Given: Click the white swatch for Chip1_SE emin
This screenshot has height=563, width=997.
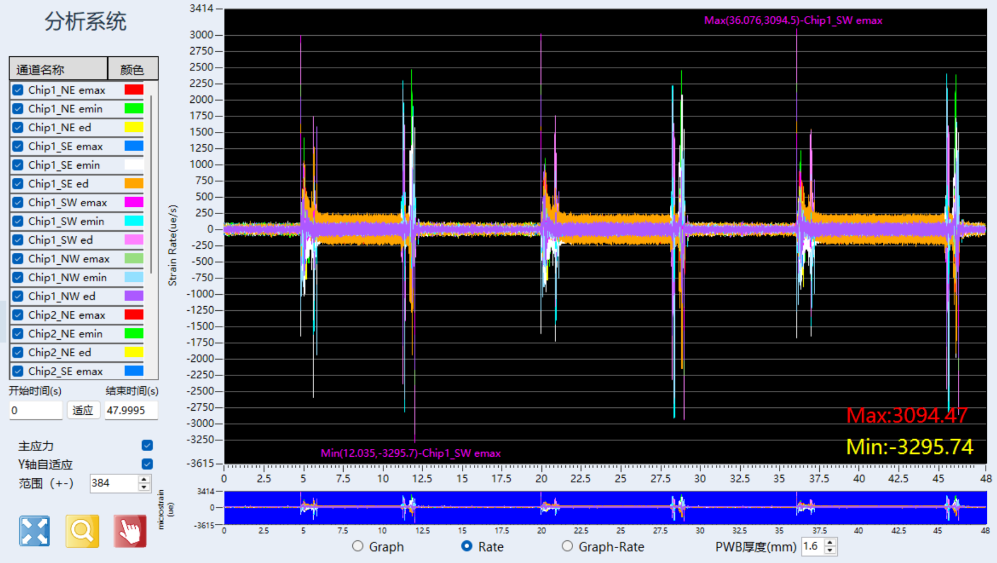Looking at the screenshot, I should [x=134, y=165].
